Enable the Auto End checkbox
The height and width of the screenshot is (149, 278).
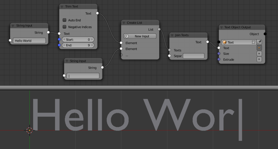pyautogui.click(x=65, y=20)
